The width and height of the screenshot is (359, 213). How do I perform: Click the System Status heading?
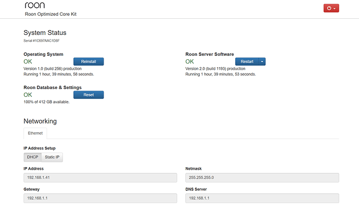pyautogui.click(x=45, y=33)
